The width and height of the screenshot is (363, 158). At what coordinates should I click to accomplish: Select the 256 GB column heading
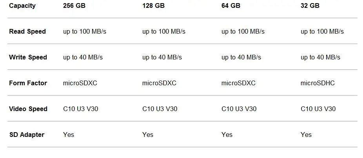click(x=74, y=5)
